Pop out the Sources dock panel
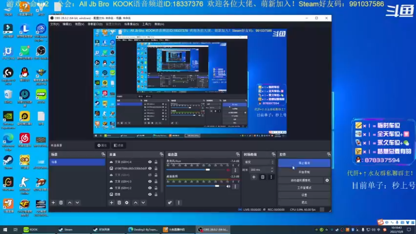Screen dimensions: 416x234 click(161, 154)
